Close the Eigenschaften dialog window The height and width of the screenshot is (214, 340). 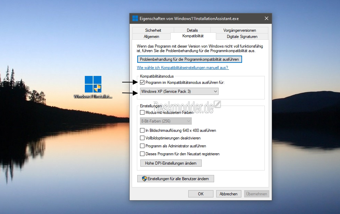tap(267, 18)
